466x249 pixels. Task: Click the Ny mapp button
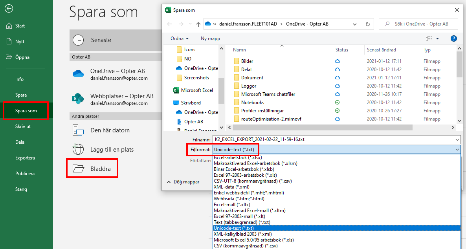210,38
